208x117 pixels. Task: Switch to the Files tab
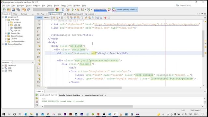coord(15,14)
